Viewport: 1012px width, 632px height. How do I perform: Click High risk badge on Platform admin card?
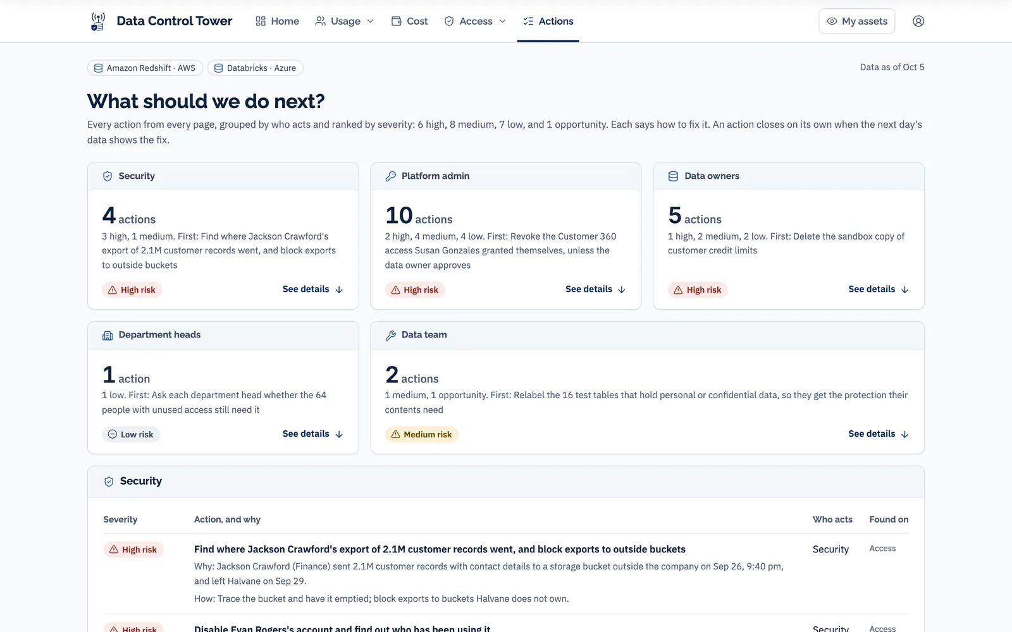(x=415, y=290)
